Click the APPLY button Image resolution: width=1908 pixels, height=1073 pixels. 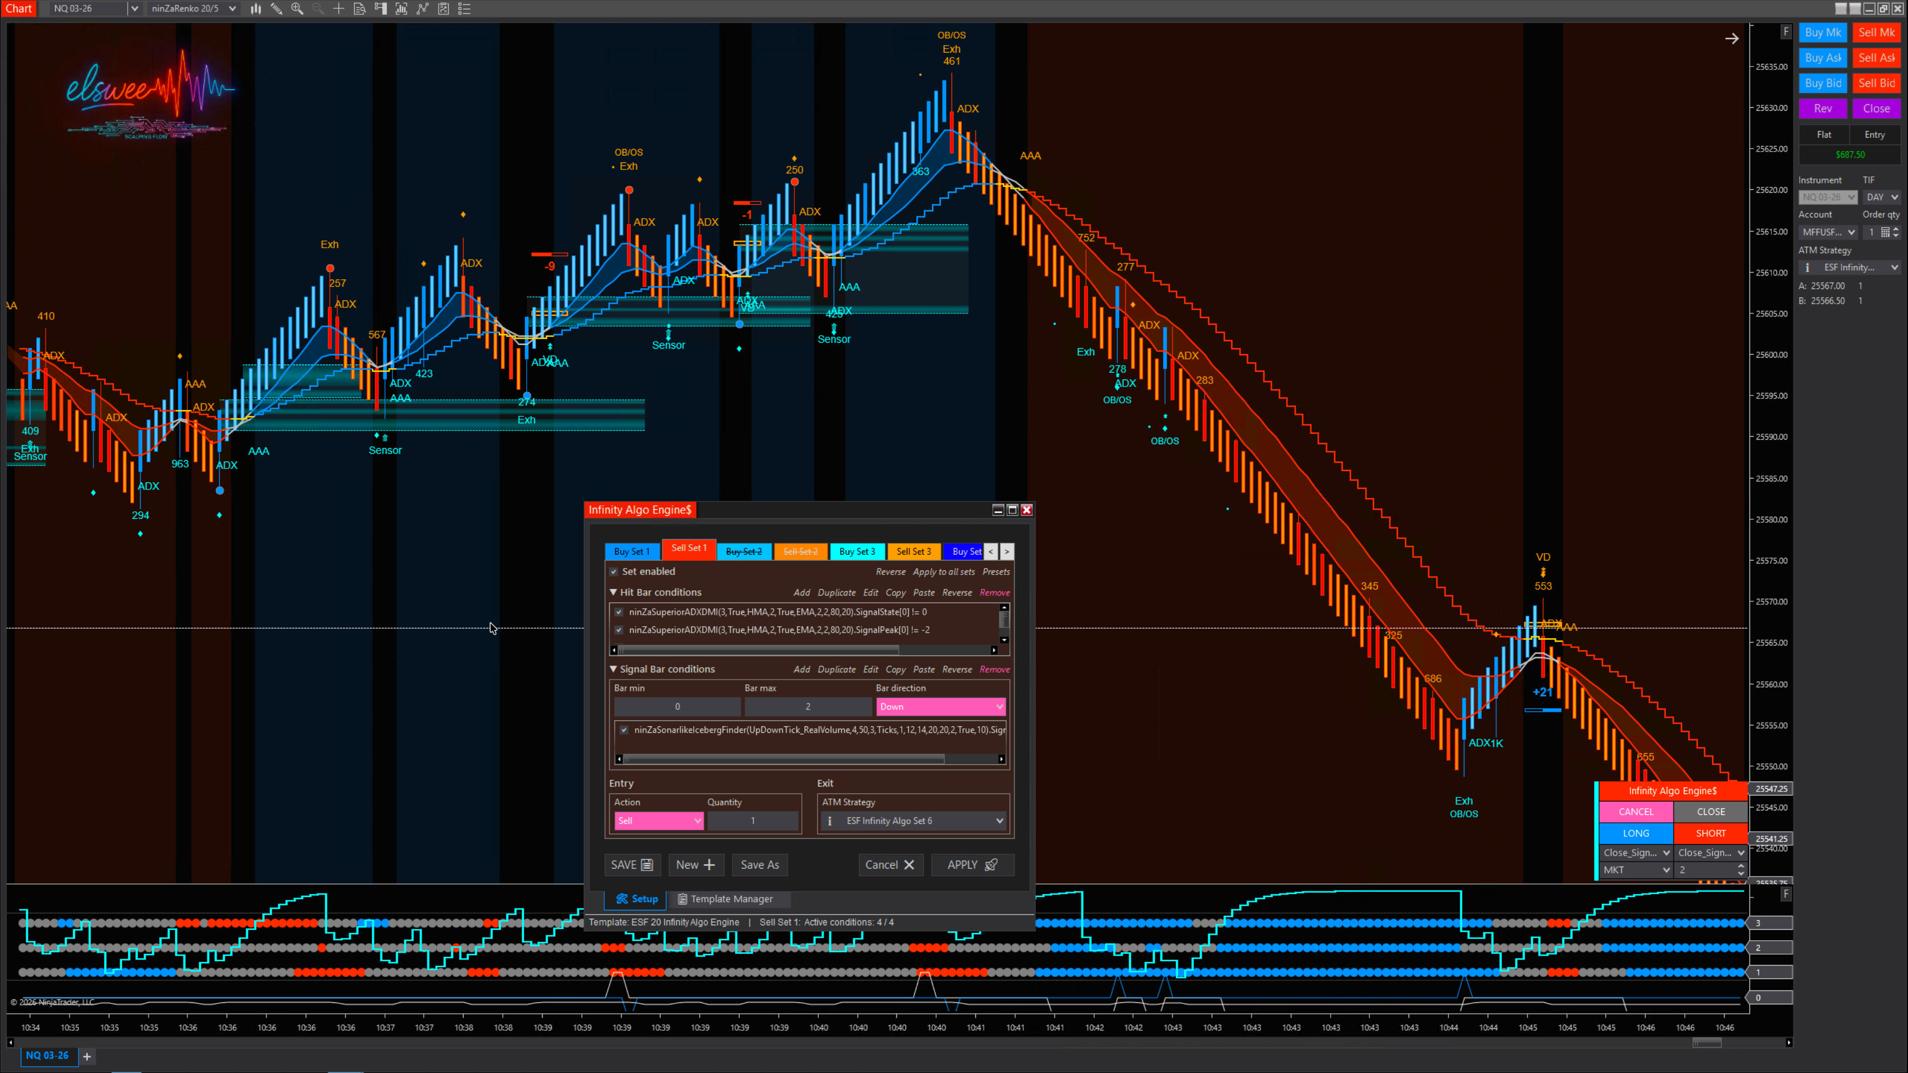coord(972,865)
